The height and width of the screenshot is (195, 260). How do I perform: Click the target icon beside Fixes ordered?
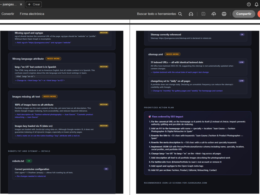150,117
